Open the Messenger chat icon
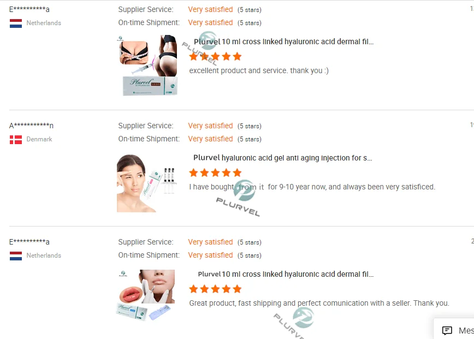The height and width of the screenshot is (339, 474). pyautogui.click(x=447, y=331)
